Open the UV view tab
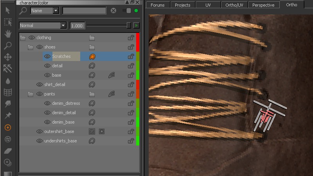Screen dimensions: 313x176 [x=207, y=5]
